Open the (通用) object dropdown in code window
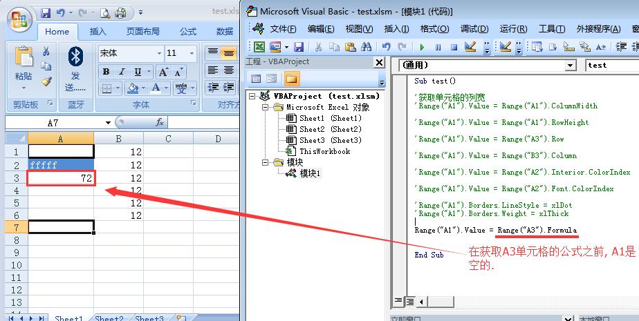Screen dimensions: 639x321 570,65
